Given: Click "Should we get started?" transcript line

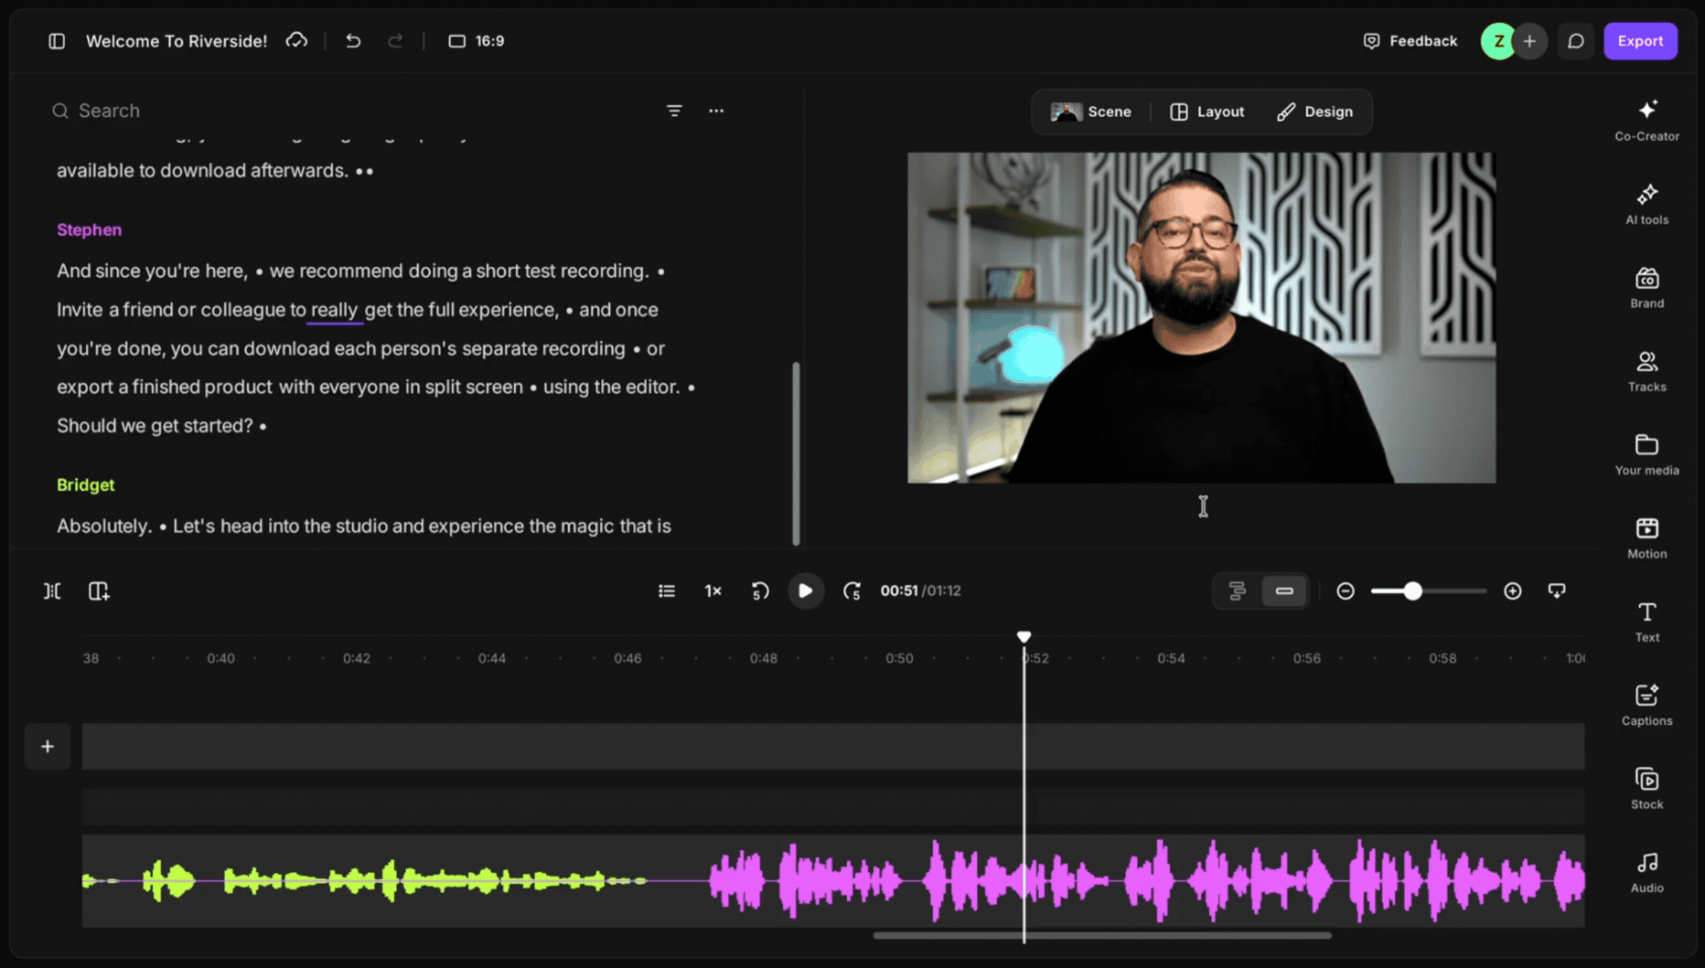Looking at the screenshot, I should point(155,426).
